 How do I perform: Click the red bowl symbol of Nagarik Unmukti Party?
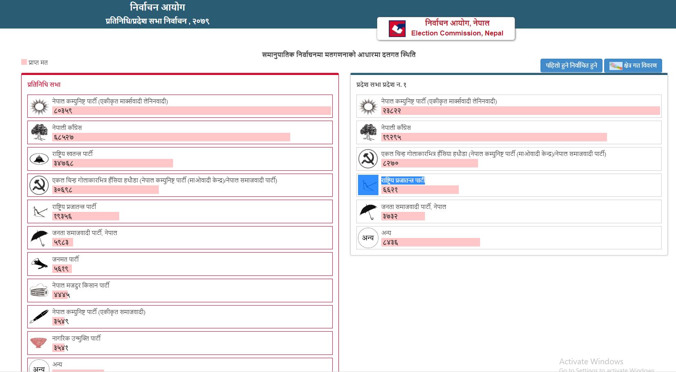[39, 343]
